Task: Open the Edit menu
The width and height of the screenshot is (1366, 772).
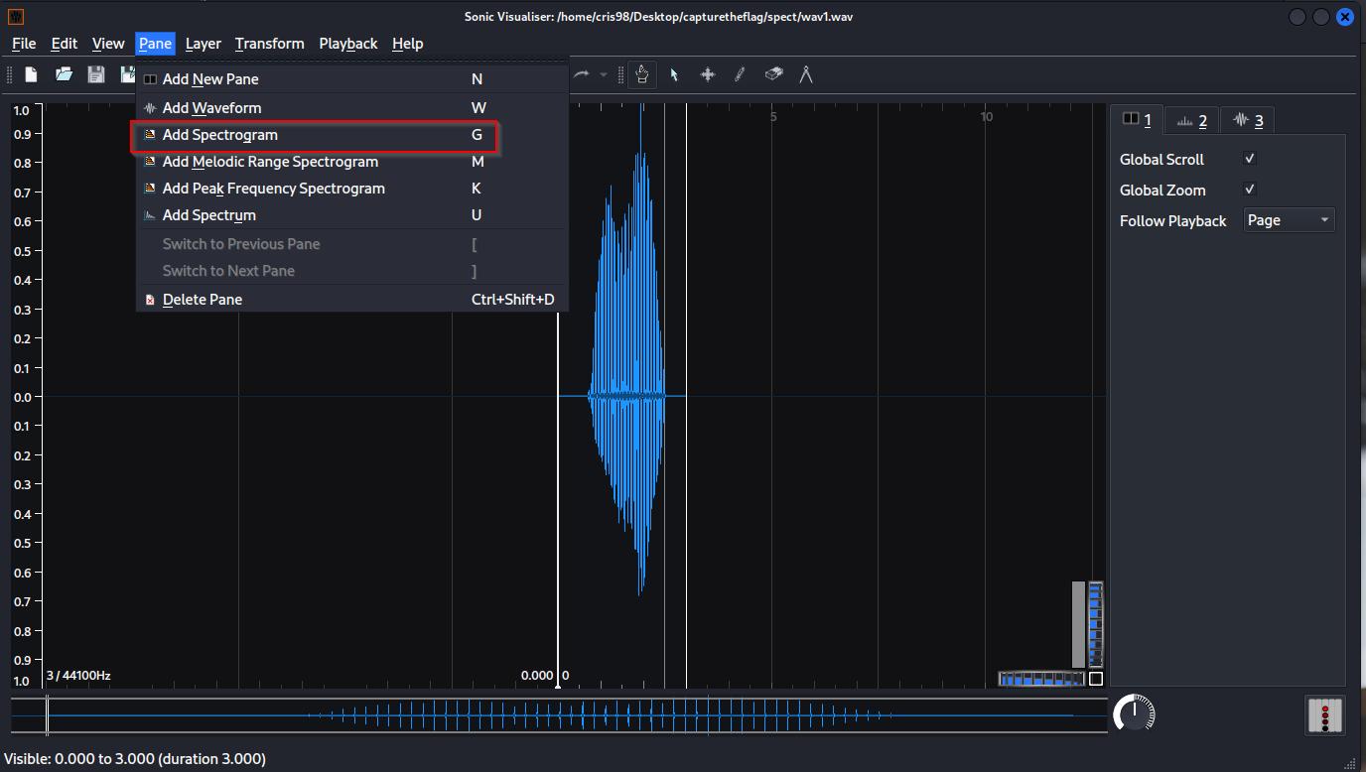Action: point(65,44)
